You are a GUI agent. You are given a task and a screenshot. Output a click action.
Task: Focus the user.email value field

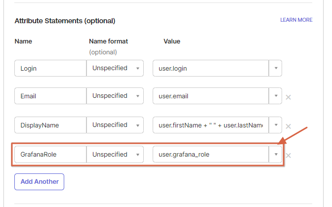[210, 96]
